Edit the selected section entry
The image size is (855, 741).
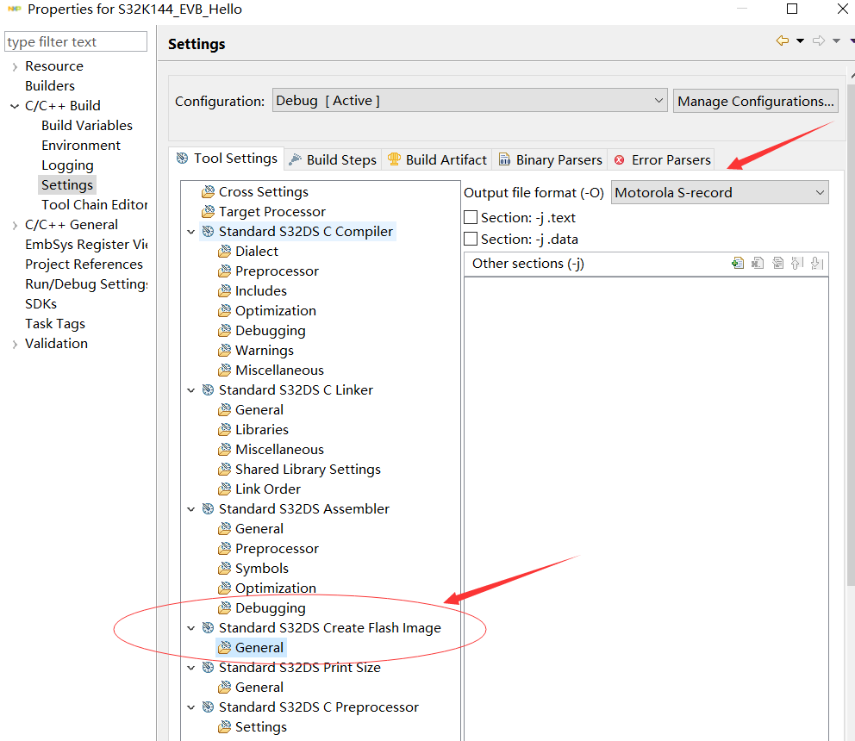[x=777, y=263]
